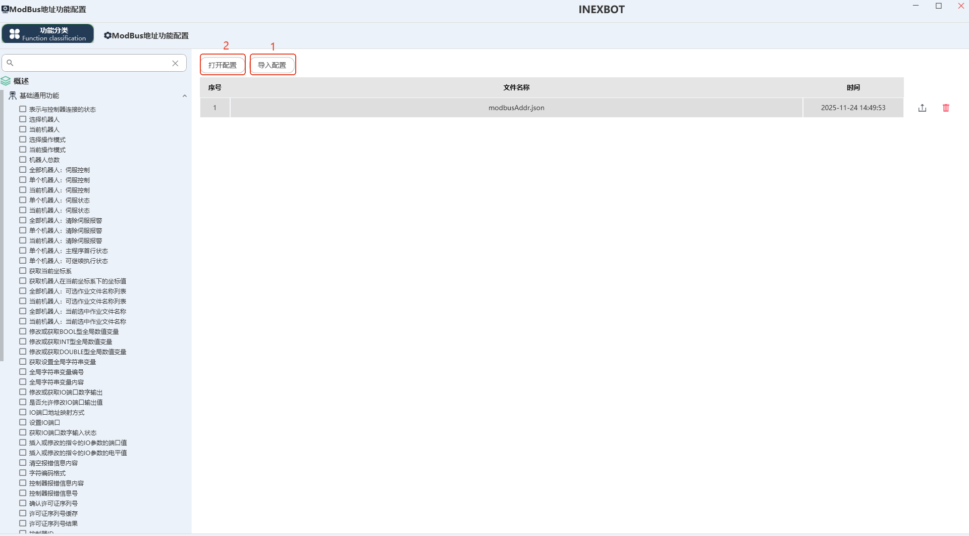Delete modbusAddr.json using the red trash icon
969x536 pixels.
(946, 108)
